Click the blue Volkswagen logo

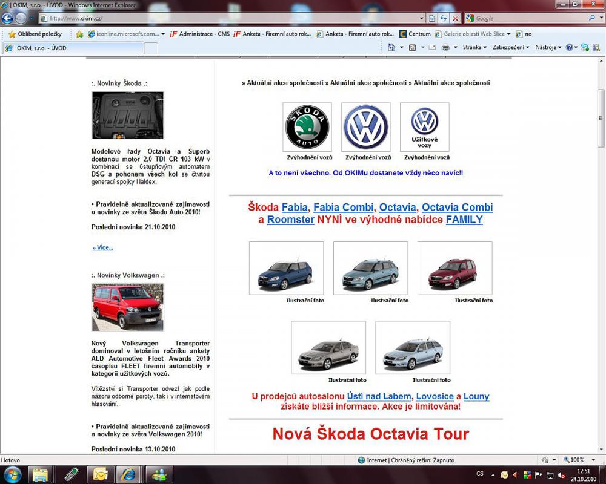(x=366, y=127)
